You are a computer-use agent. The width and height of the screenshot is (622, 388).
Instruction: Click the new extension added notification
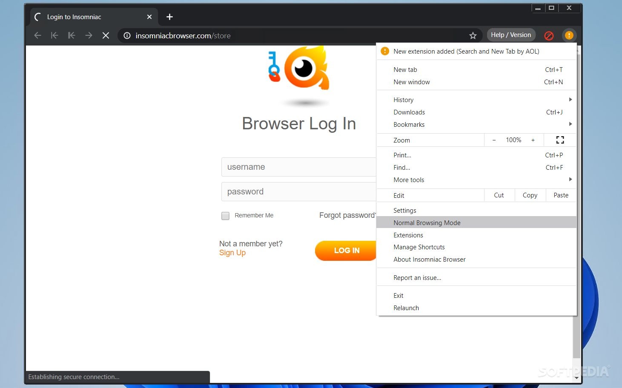coord(476,51)
